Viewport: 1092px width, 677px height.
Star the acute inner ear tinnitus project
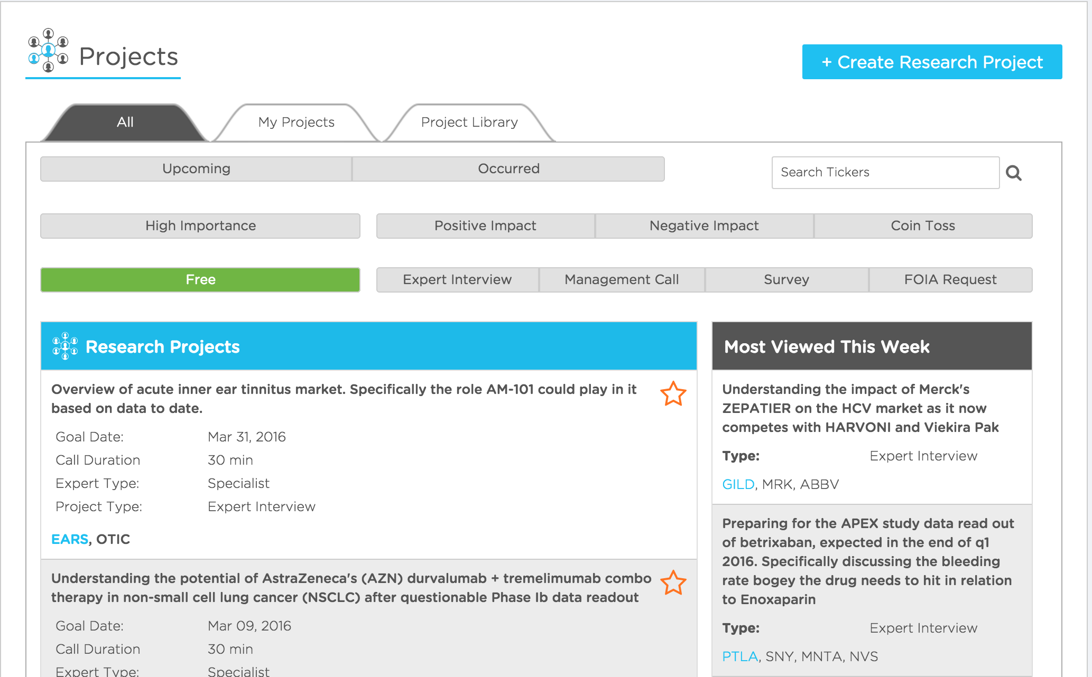click(674, 394)
